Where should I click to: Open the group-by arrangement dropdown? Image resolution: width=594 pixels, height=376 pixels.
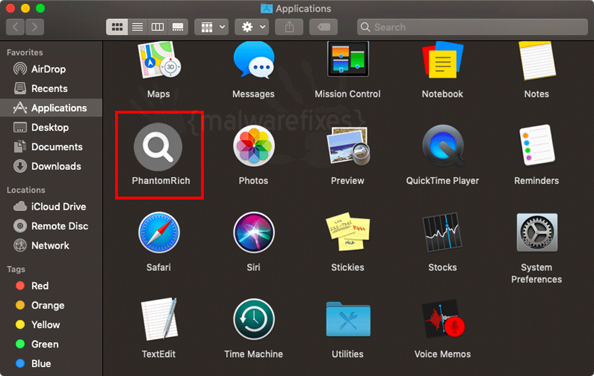(x=211, y=27)
